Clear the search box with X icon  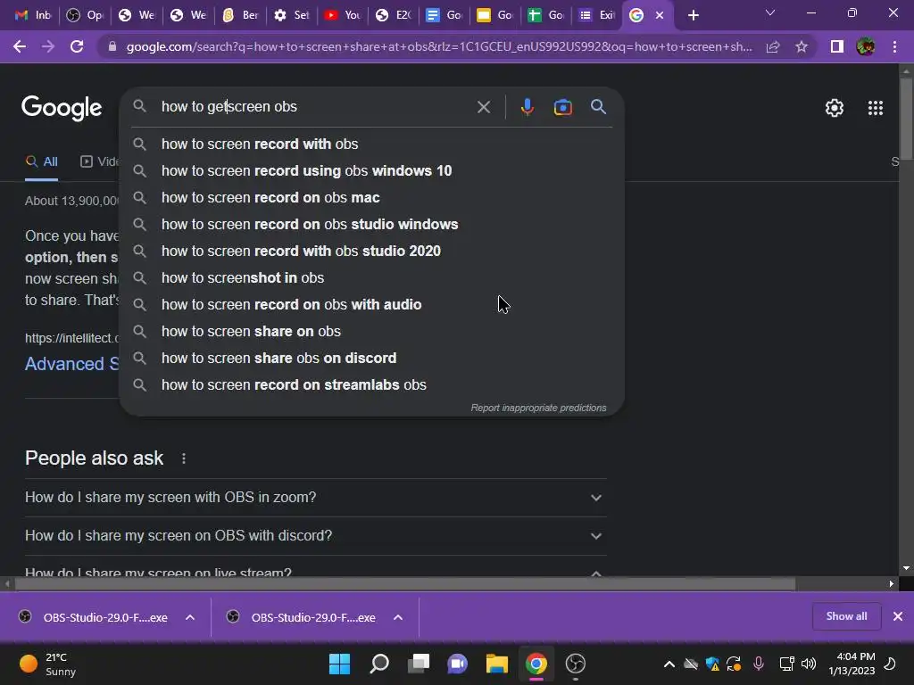(483, 107)
